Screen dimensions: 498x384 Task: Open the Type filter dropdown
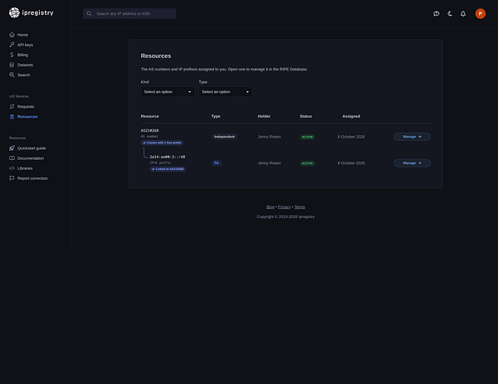[x=226, y=92]
